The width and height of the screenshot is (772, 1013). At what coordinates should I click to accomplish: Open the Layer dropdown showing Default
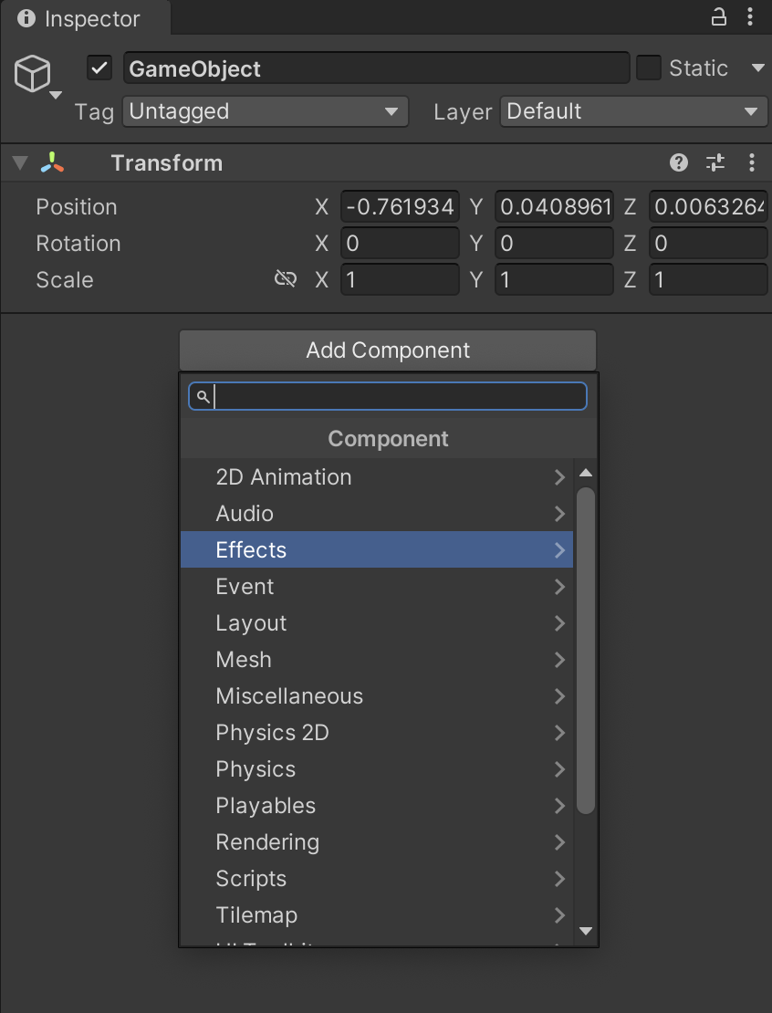pyautogui.click(x=633, y=111)
